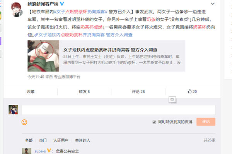Expand the post options chevron menu
Image resolution: width=232 pixels, height=154 pixels.
[213, 4]
